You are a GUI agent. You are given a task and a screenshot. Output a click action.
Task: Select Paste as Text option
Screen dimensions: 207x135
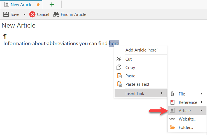[137, 84]
